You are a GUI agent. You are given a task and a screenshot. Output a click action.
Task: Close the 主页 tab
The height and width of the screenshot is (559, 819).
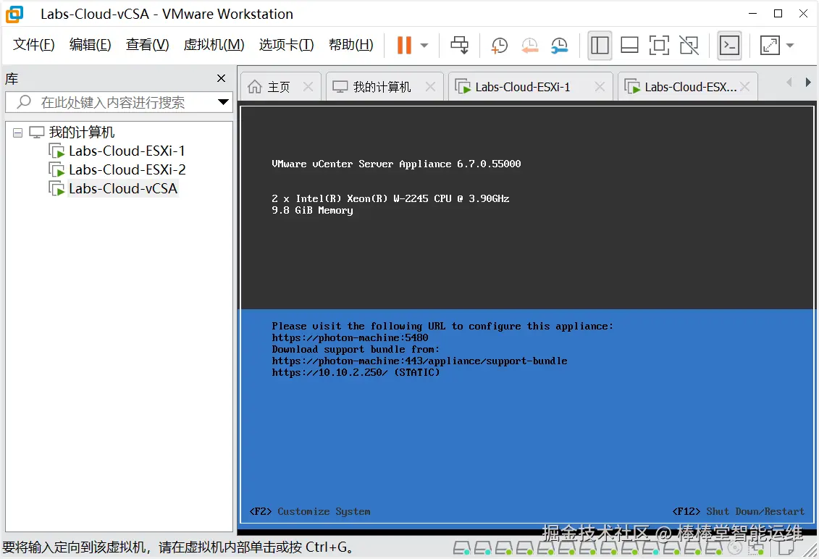308,87
